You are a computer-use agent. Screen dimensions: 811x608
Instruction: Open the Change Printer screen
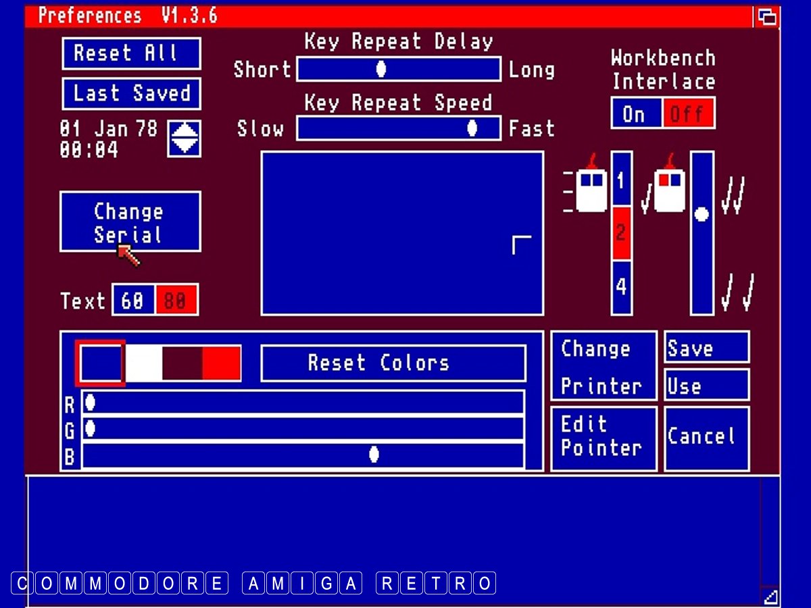(603, 367)
